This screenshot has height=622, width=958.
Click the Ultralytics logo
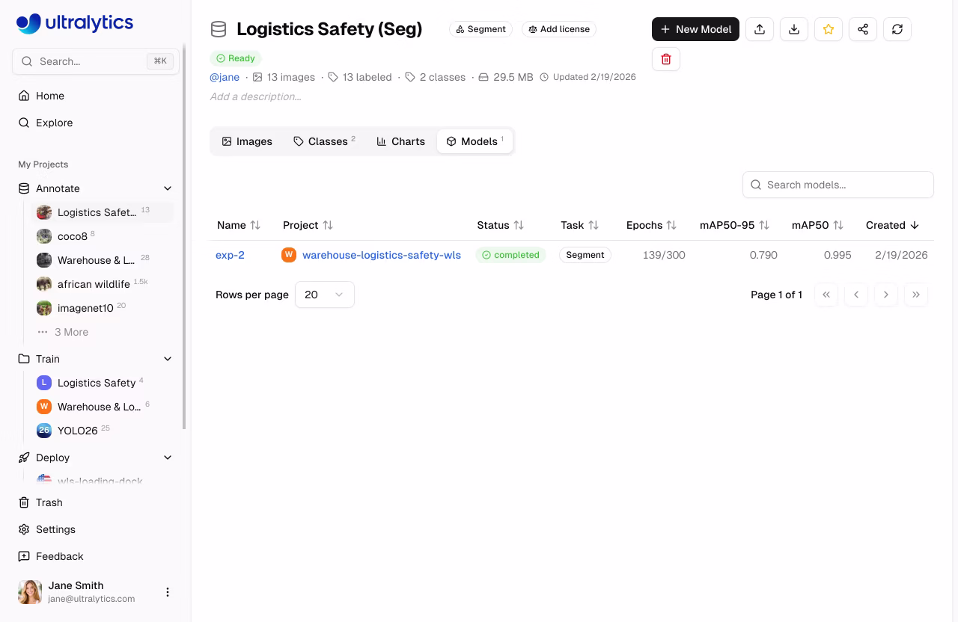coord(75,23)
